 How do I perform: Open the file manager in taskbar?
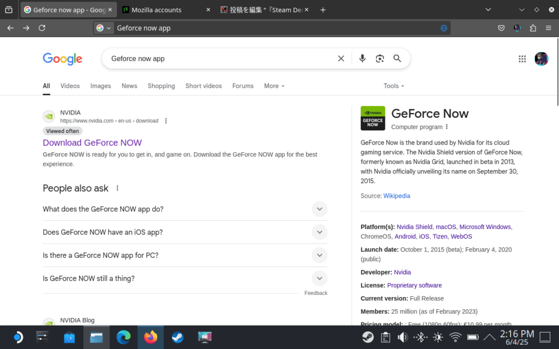coord(96,337)
